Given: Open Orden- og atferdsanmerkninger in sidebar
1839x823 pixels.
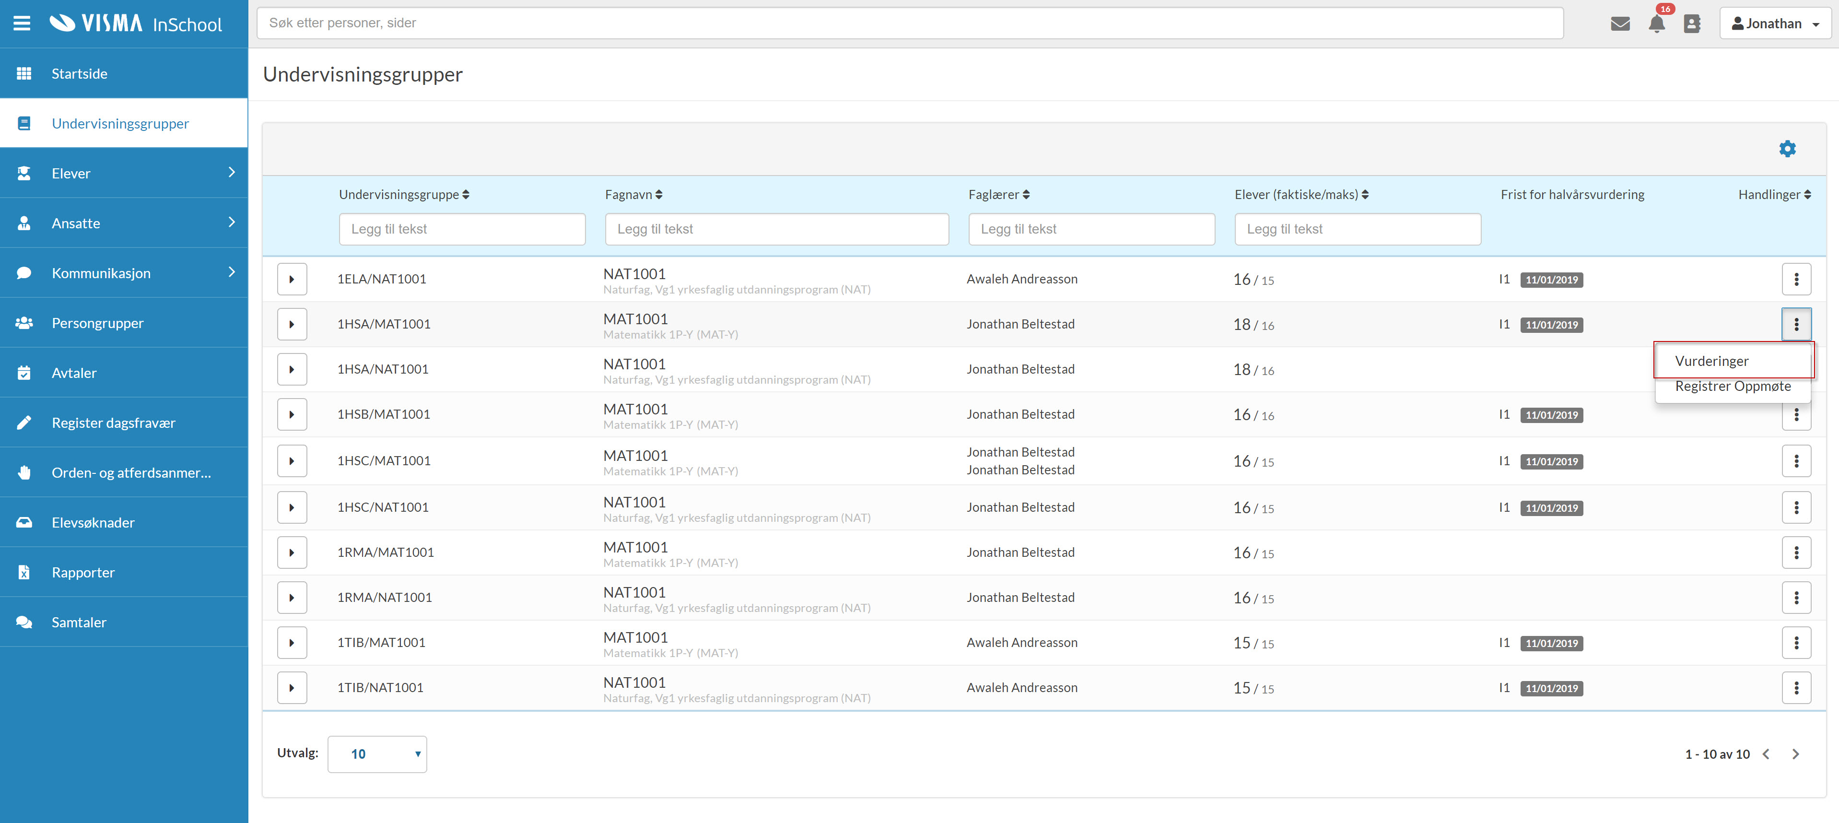Looking at the screenshot, I should (x=124, y=472).
